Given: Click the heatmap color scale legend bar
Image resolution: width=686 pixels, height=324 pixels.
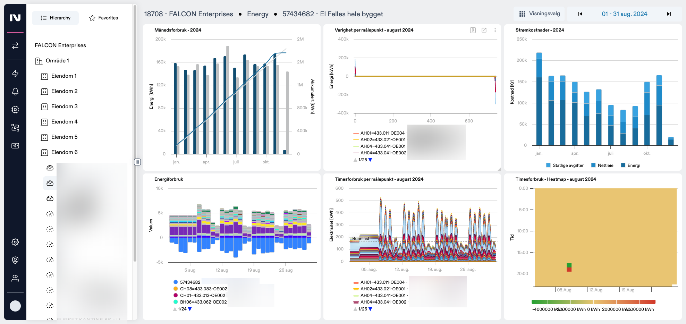Looking at the screenshot, I should pyautogui.click(x=593, y=302).
